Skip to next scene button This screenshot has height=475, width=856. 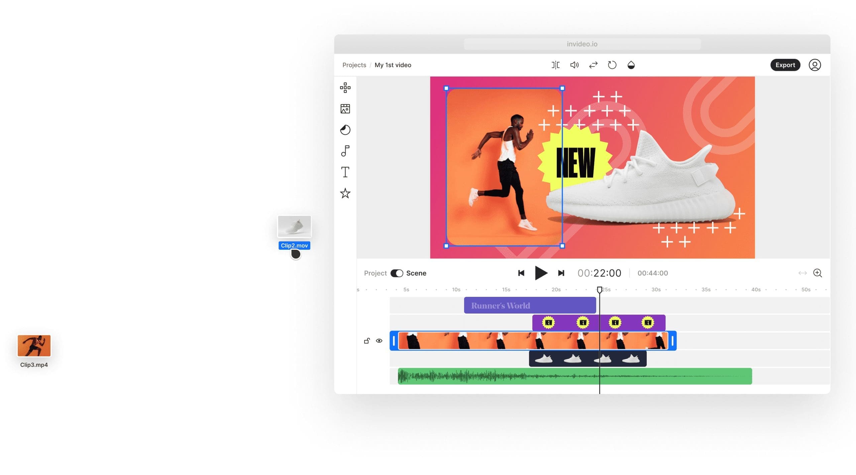[x=561, y=273]
